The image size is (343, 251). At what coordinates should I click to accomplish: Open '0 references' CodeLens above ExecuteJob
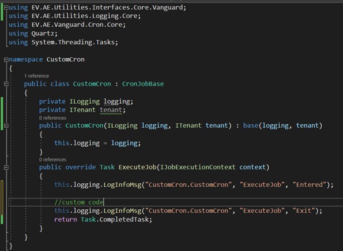(52, 160)
